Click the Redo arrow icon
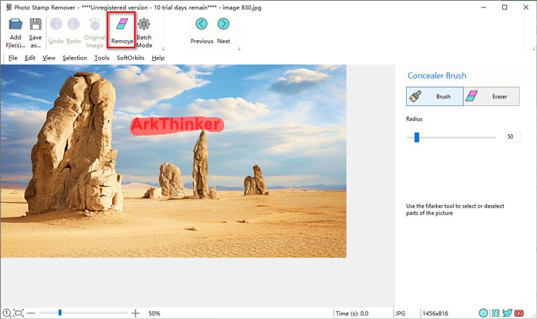This screenshot has height=319, width=537. click(x=74, y=24)
